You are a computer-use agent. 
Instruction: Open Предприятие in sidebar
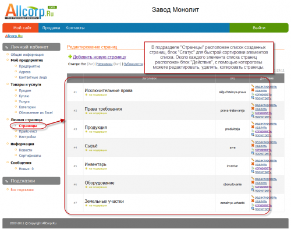30,66
